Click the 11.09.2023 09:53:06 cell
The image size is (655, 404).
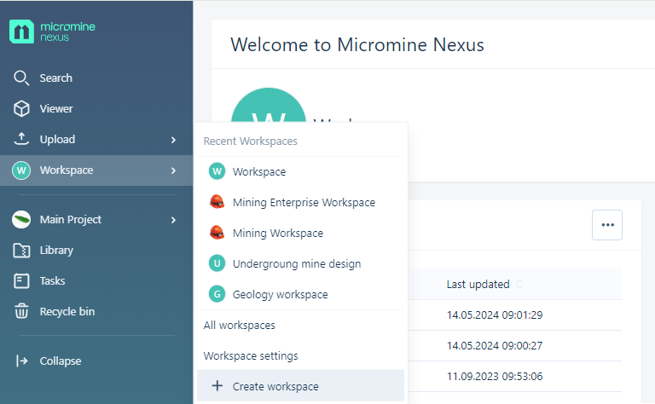(x=495, y=377)
